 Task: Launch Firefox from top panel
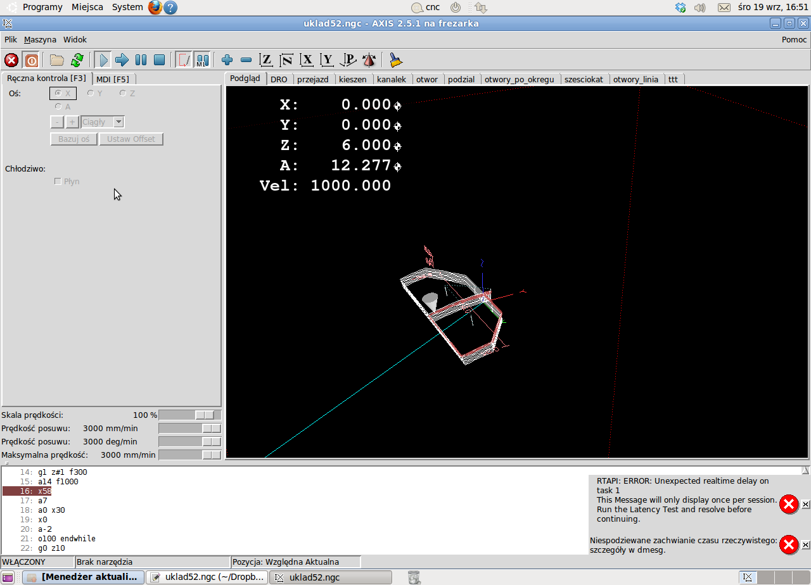tap(155, 7)
